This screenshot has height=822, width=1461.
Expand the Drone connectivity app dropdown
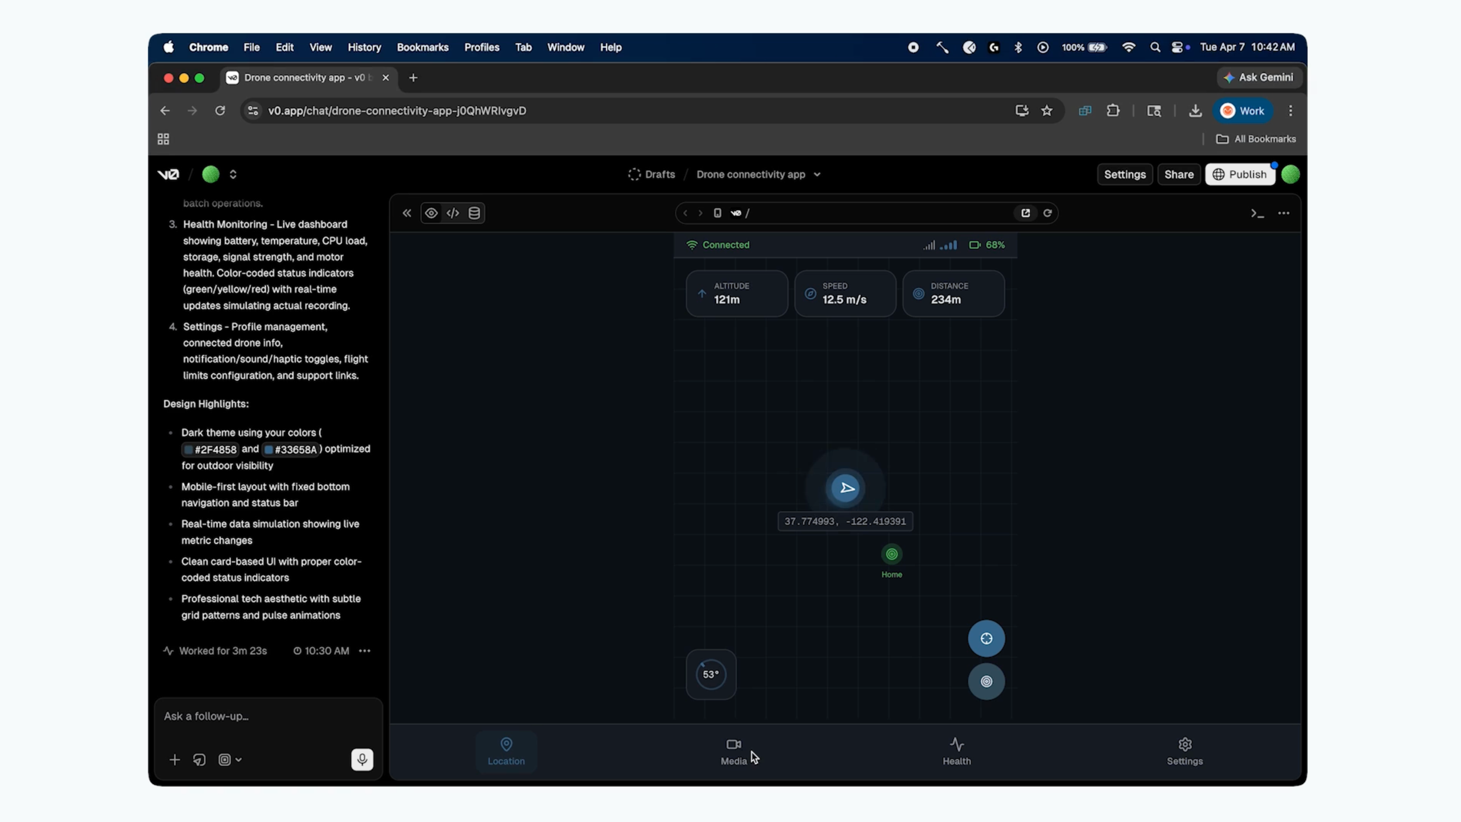[817, 174]
